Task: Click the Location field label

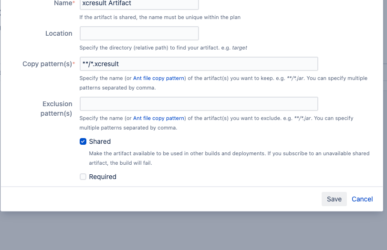Action: 59,33
